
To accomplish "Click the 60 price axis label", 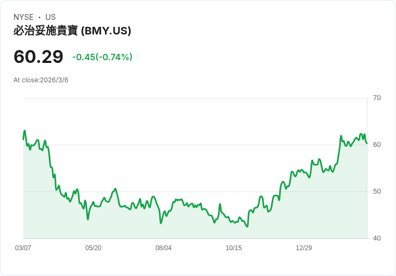I will point(377,145).
